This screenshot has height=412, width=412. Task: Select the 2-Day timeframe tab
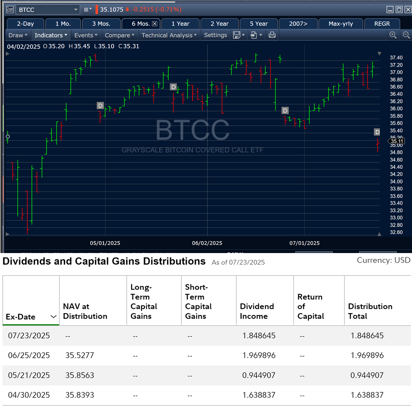25,24
